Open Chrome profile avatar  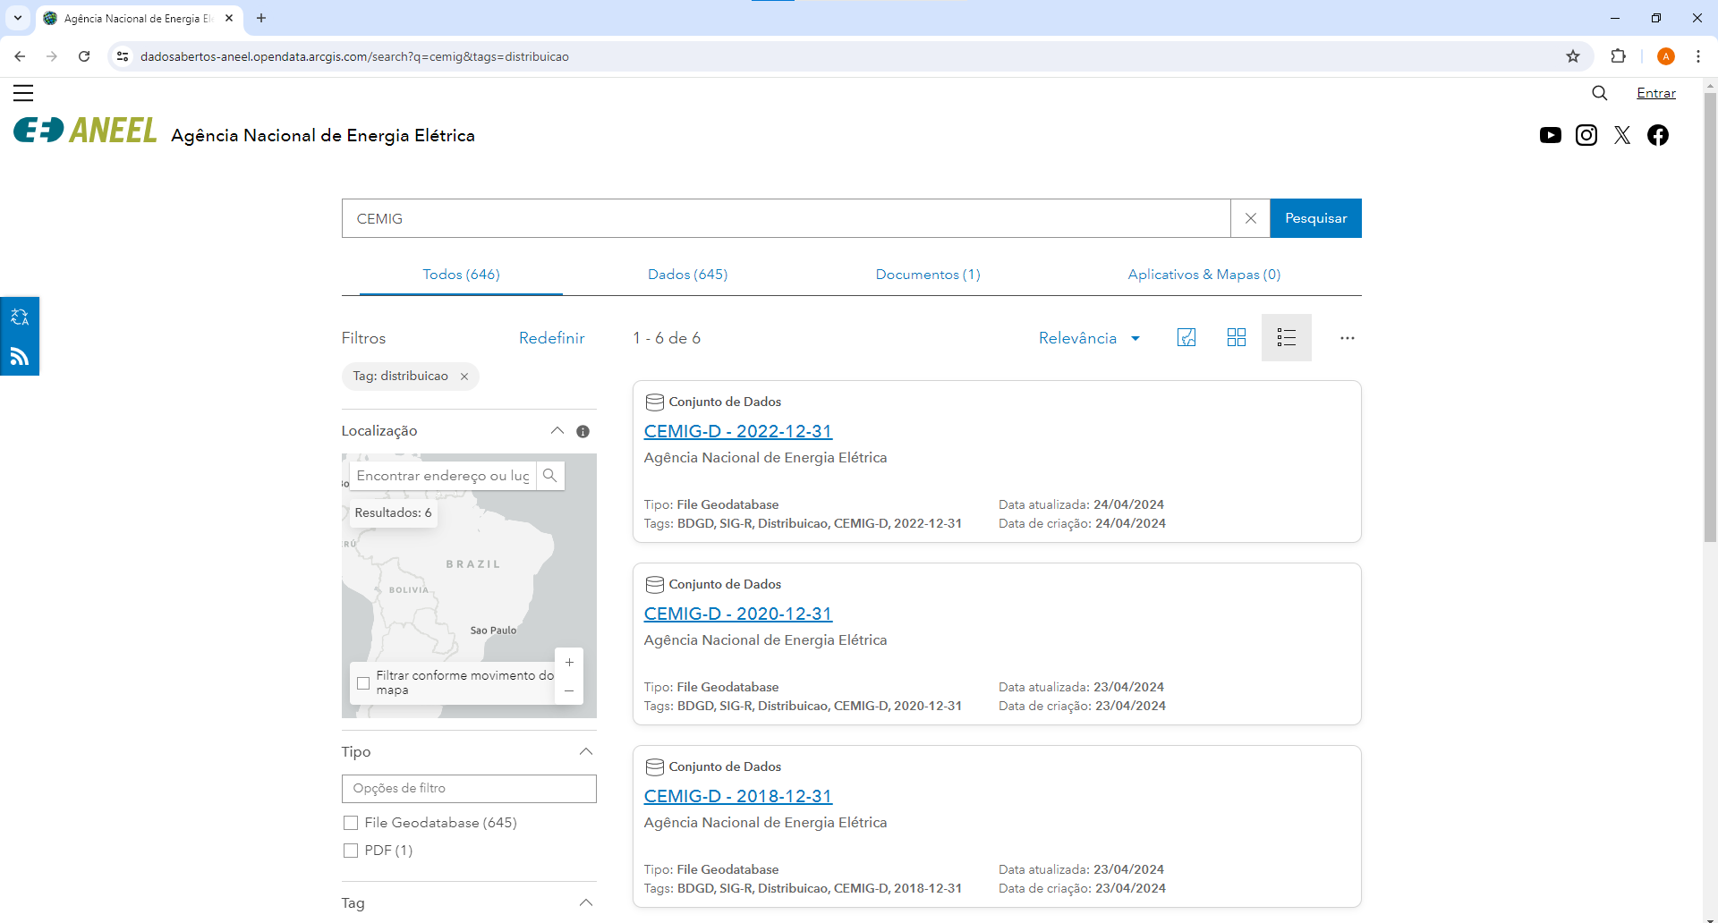[1666, 56]
